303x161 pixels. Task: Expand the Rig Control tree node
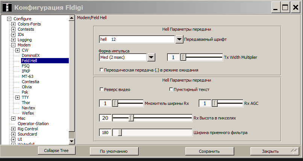point(13,129)
